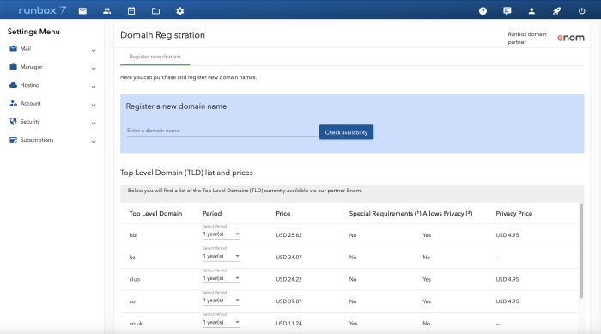Click the TLD table vertical scrollbar

[x=581, y=252]
